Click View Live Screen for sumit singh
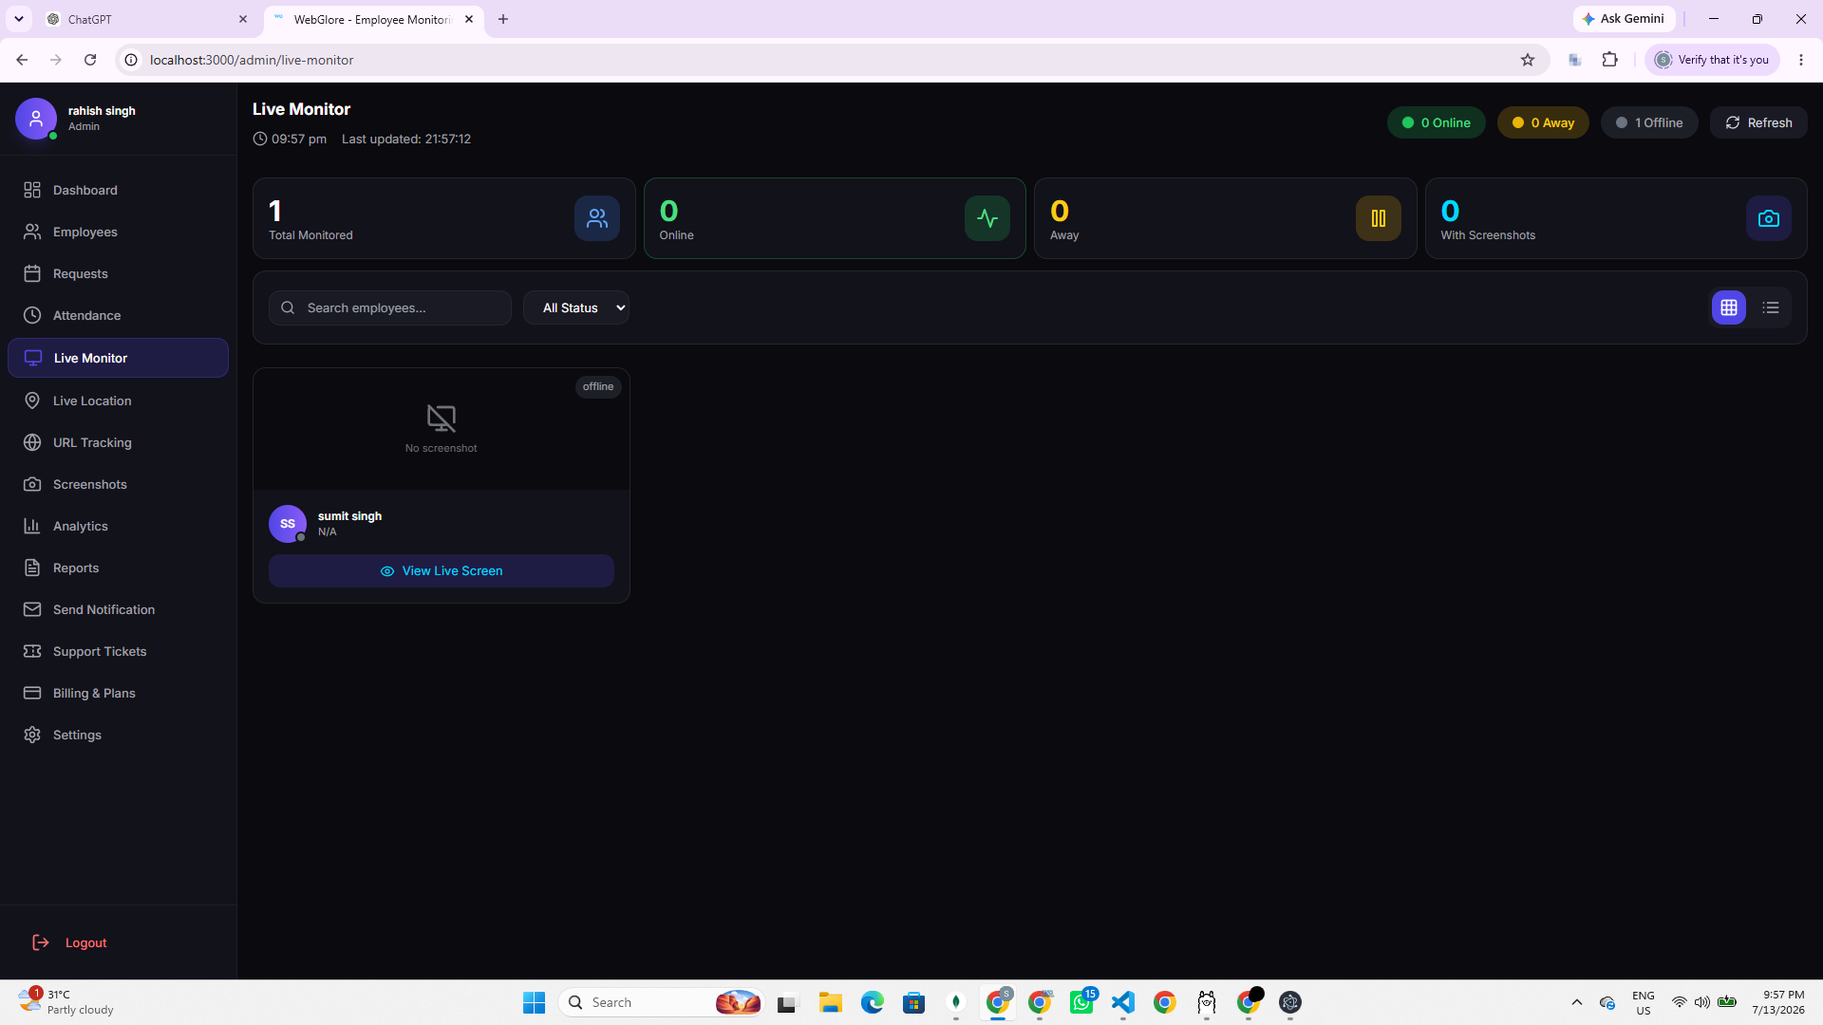 tap(442, 570)
